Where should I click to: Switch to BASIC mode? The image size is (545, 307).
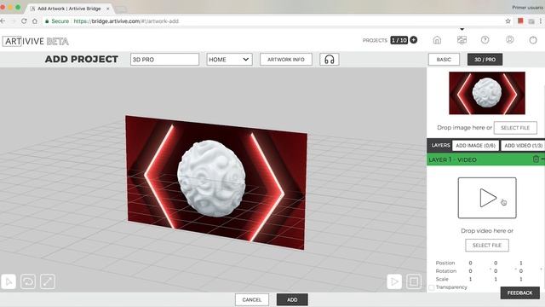[x=444, y=60]
